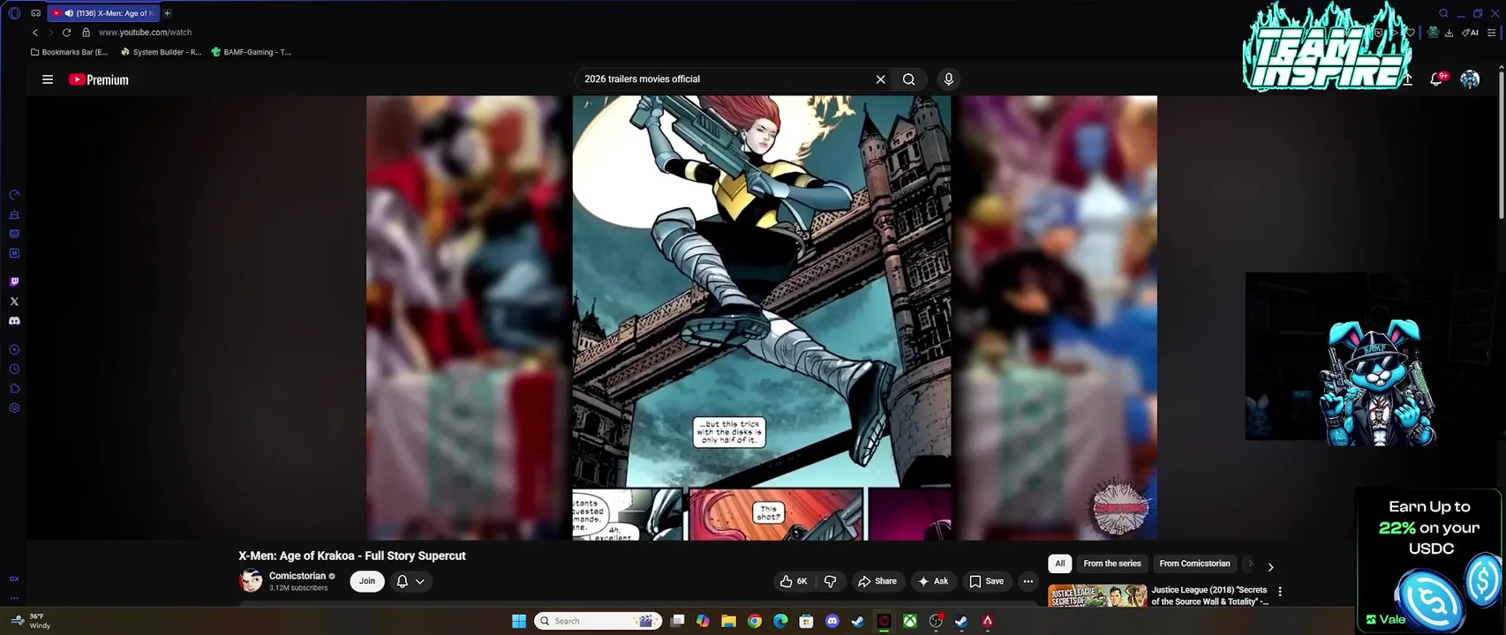Open Microsoft Store from taskbar
The width and height of the screenshot is (1506, 635).
coord(806,621)
